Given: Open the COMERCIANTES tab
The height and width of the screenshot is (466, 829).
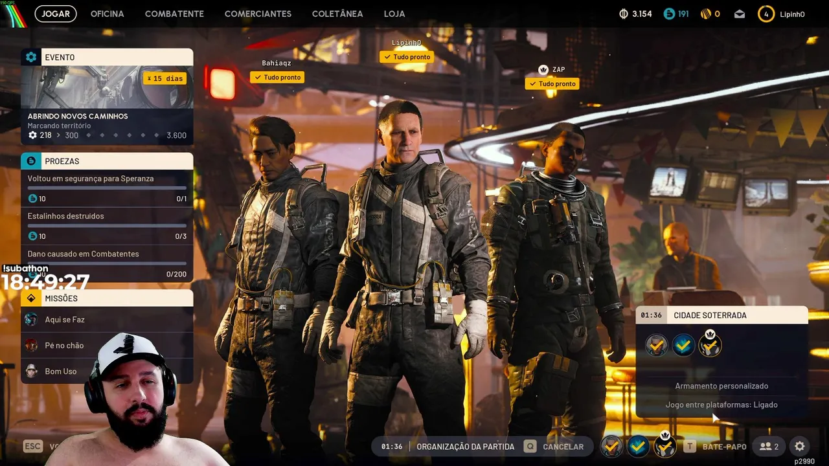Looking at the screenshot, I should tap(258, 14).
